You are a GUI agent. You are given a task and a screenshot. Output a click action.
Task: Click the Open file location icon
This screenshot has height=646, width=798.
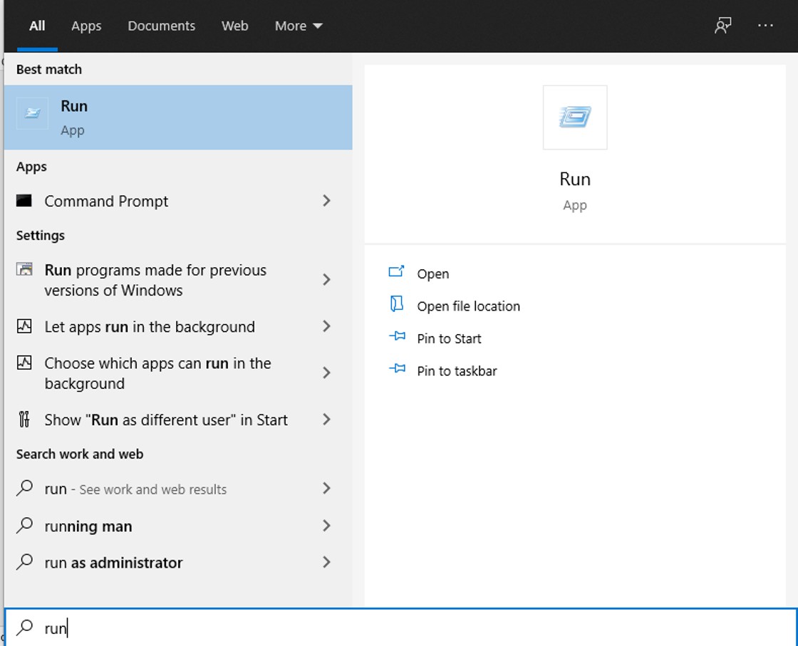(397, 306)
